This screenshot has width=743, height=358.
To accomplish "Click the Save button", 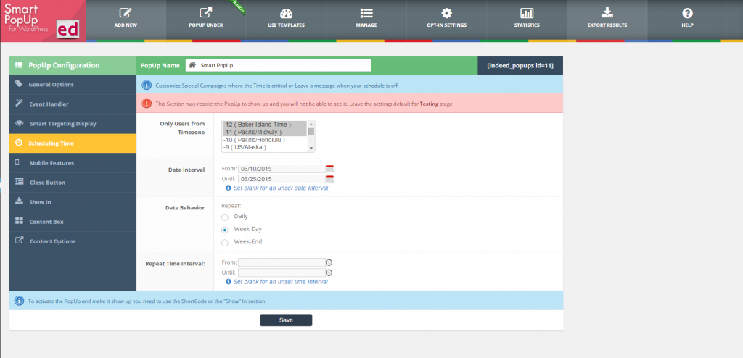I will 286,320.
